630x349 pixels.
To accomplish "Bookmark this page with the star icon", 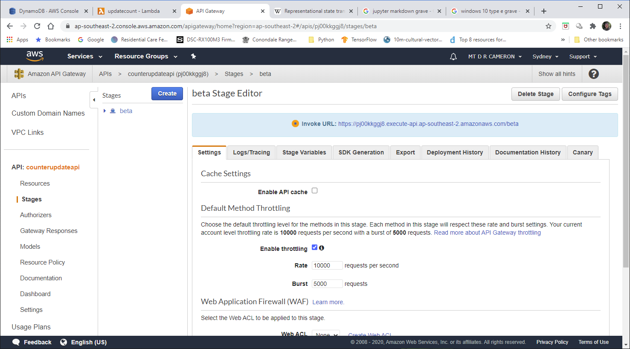I will 549,26.
